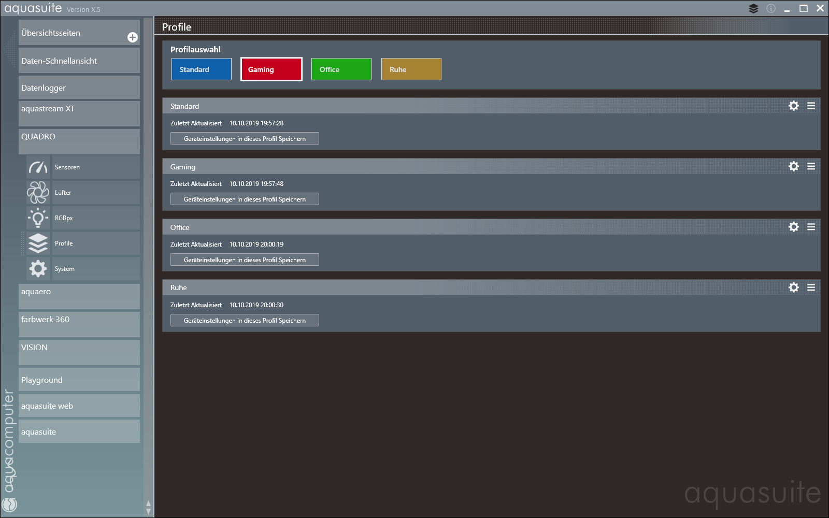This screenshot has width=829, height=518.
Task: Click the profile layers icon in title bar
Action: (x=753, y=8)
